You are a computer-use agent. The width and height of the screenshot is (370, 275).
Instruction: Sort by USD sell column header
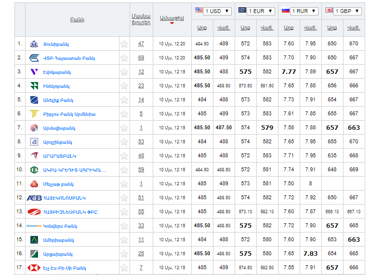[x=224, y=27]
